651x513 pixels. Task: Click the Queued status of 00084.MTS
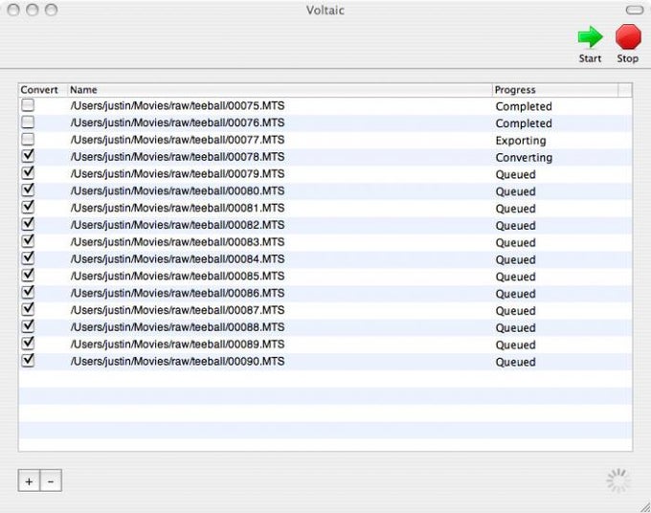point(515,259)
